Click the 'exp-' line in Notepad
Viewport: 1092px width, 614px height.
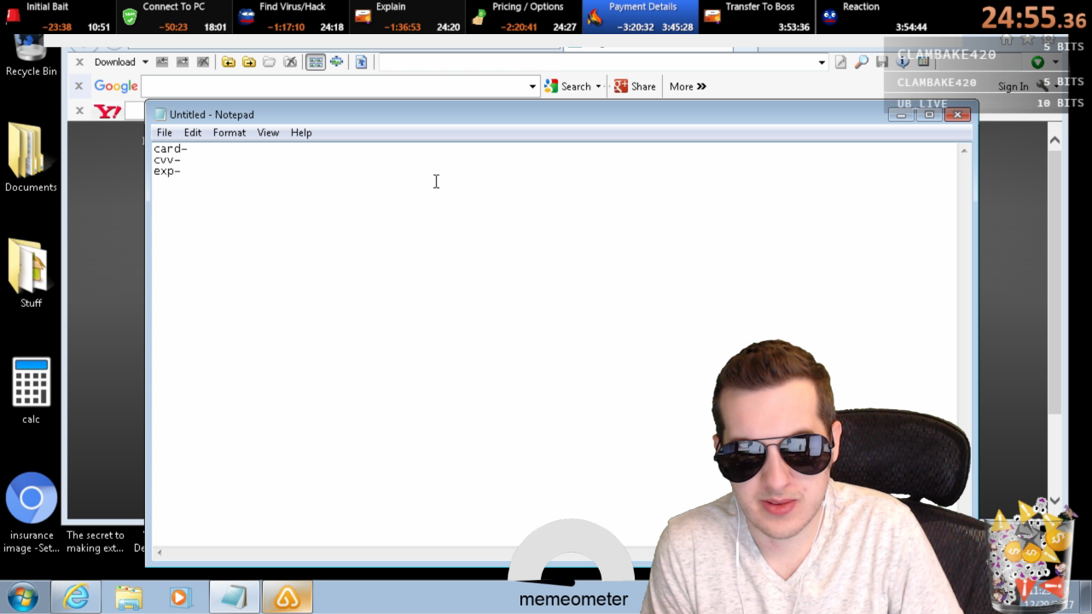tap(167, 171)
